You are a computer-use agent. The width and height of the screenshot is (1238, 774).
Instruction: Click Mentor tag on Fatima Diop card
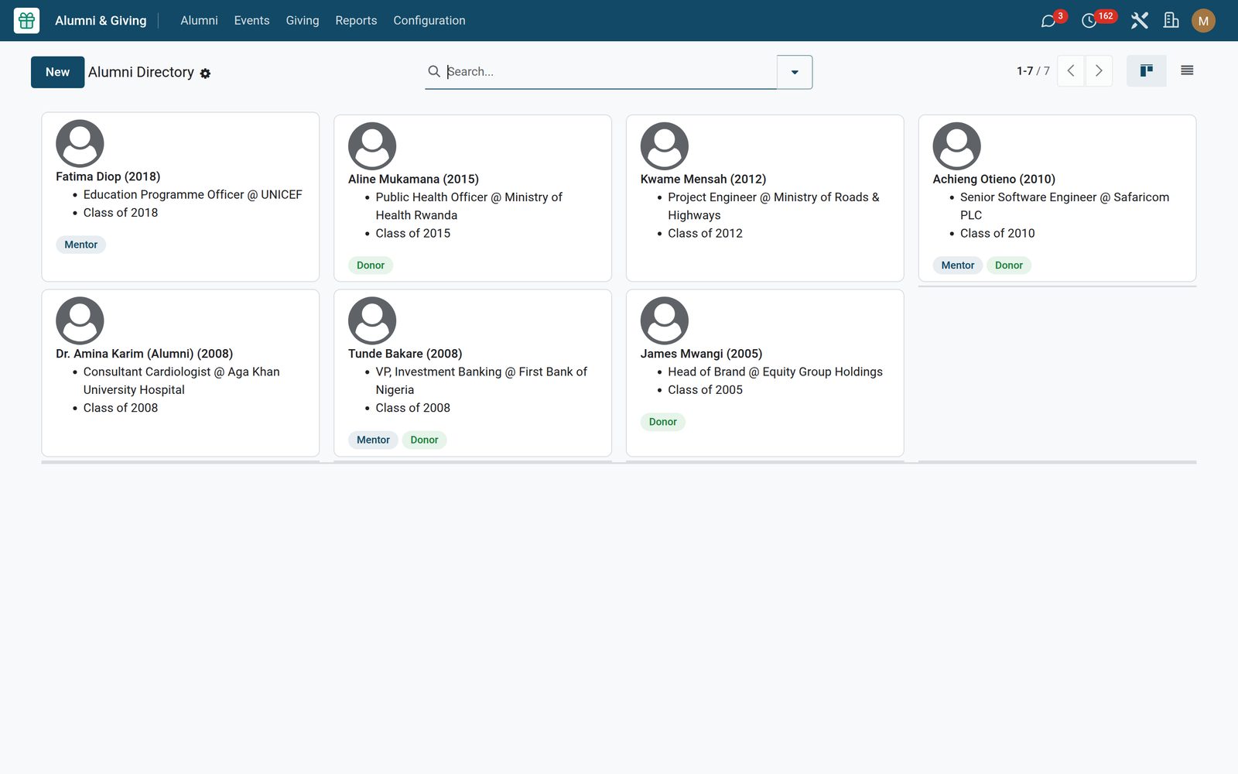[80, 245]
